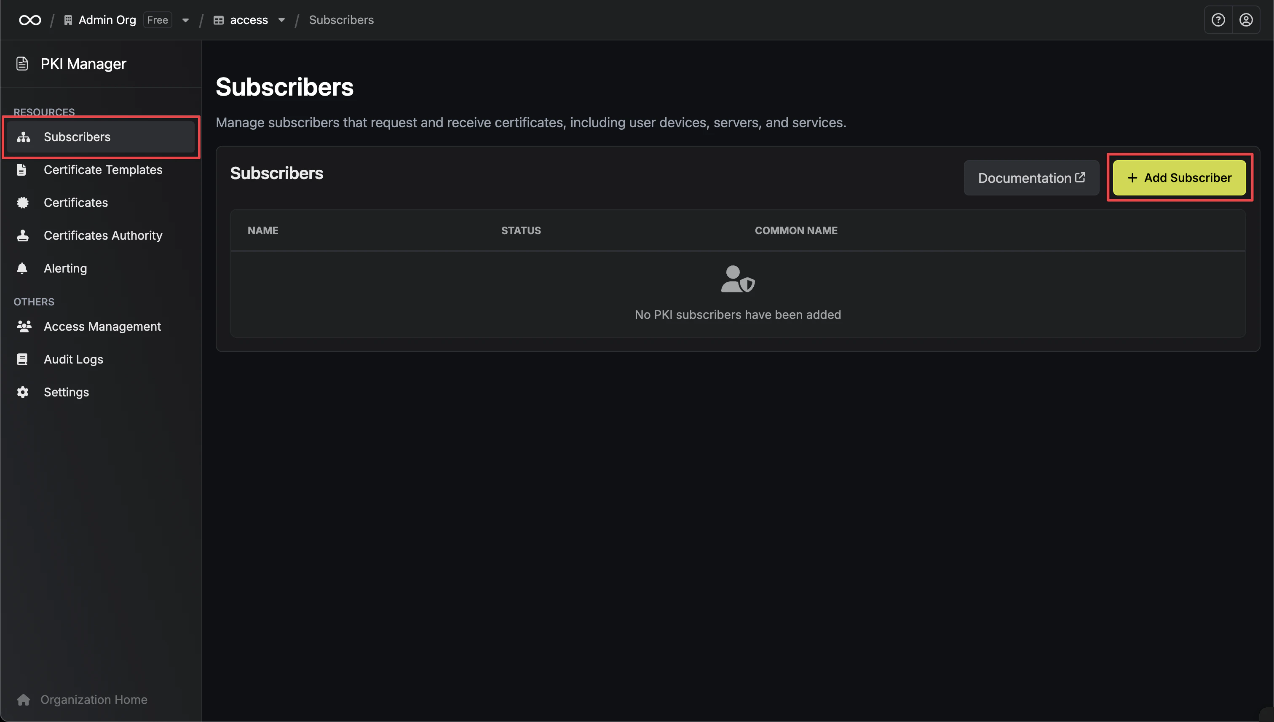The width and height of the screenshot is (1274, 722).
Task: Open the Admin Org organization dropdown arrow
Action: tap(185, 20)
